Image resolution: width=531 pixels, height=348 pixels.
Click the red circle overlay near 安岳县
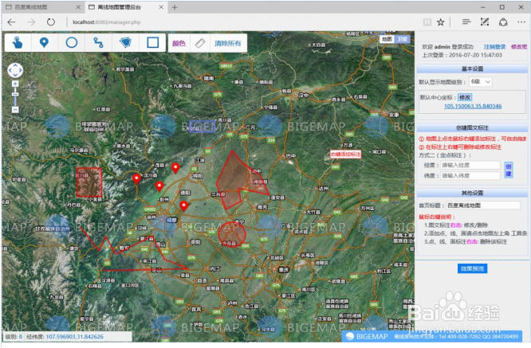[x=232, y=234]
